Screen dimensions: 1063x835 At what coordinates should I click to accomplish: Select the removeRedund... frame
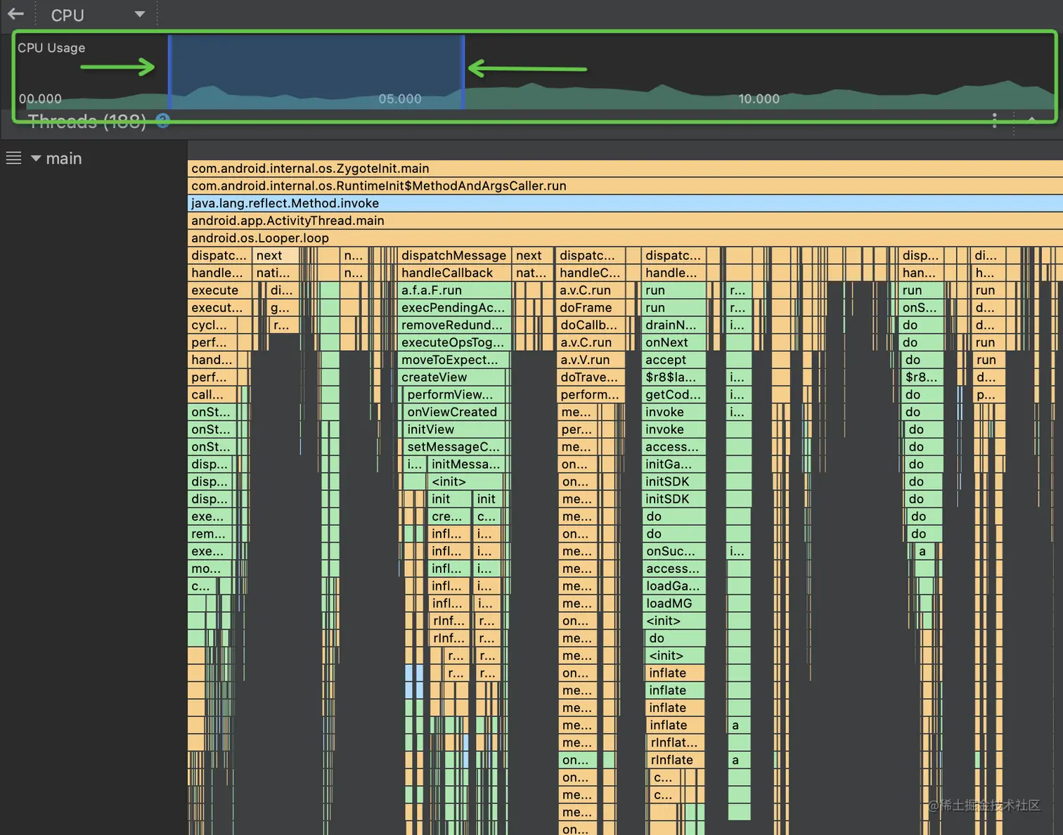tap(454, 325)
